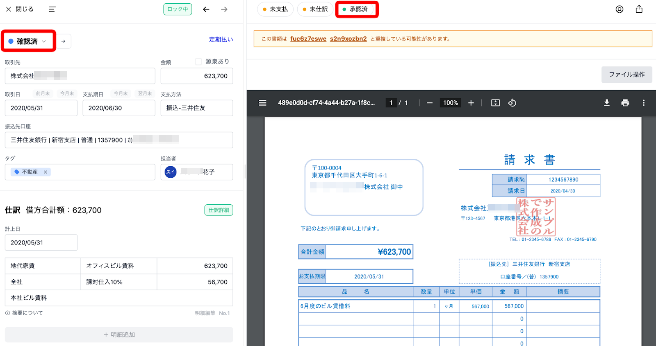
Task: Toggle the ロック中 lock button
Action: click(x=178, y=9)
